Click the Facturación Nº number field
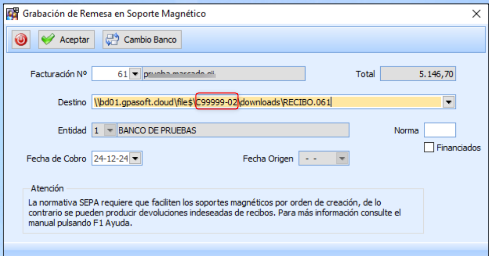The width and height of the screenshot is (489, 256). pyautogui.click(x=110, y=74)
